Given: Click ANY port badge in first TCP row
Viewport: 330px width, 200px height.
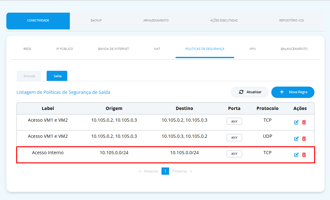Looking at the screenshot, I should click(234, 121).
